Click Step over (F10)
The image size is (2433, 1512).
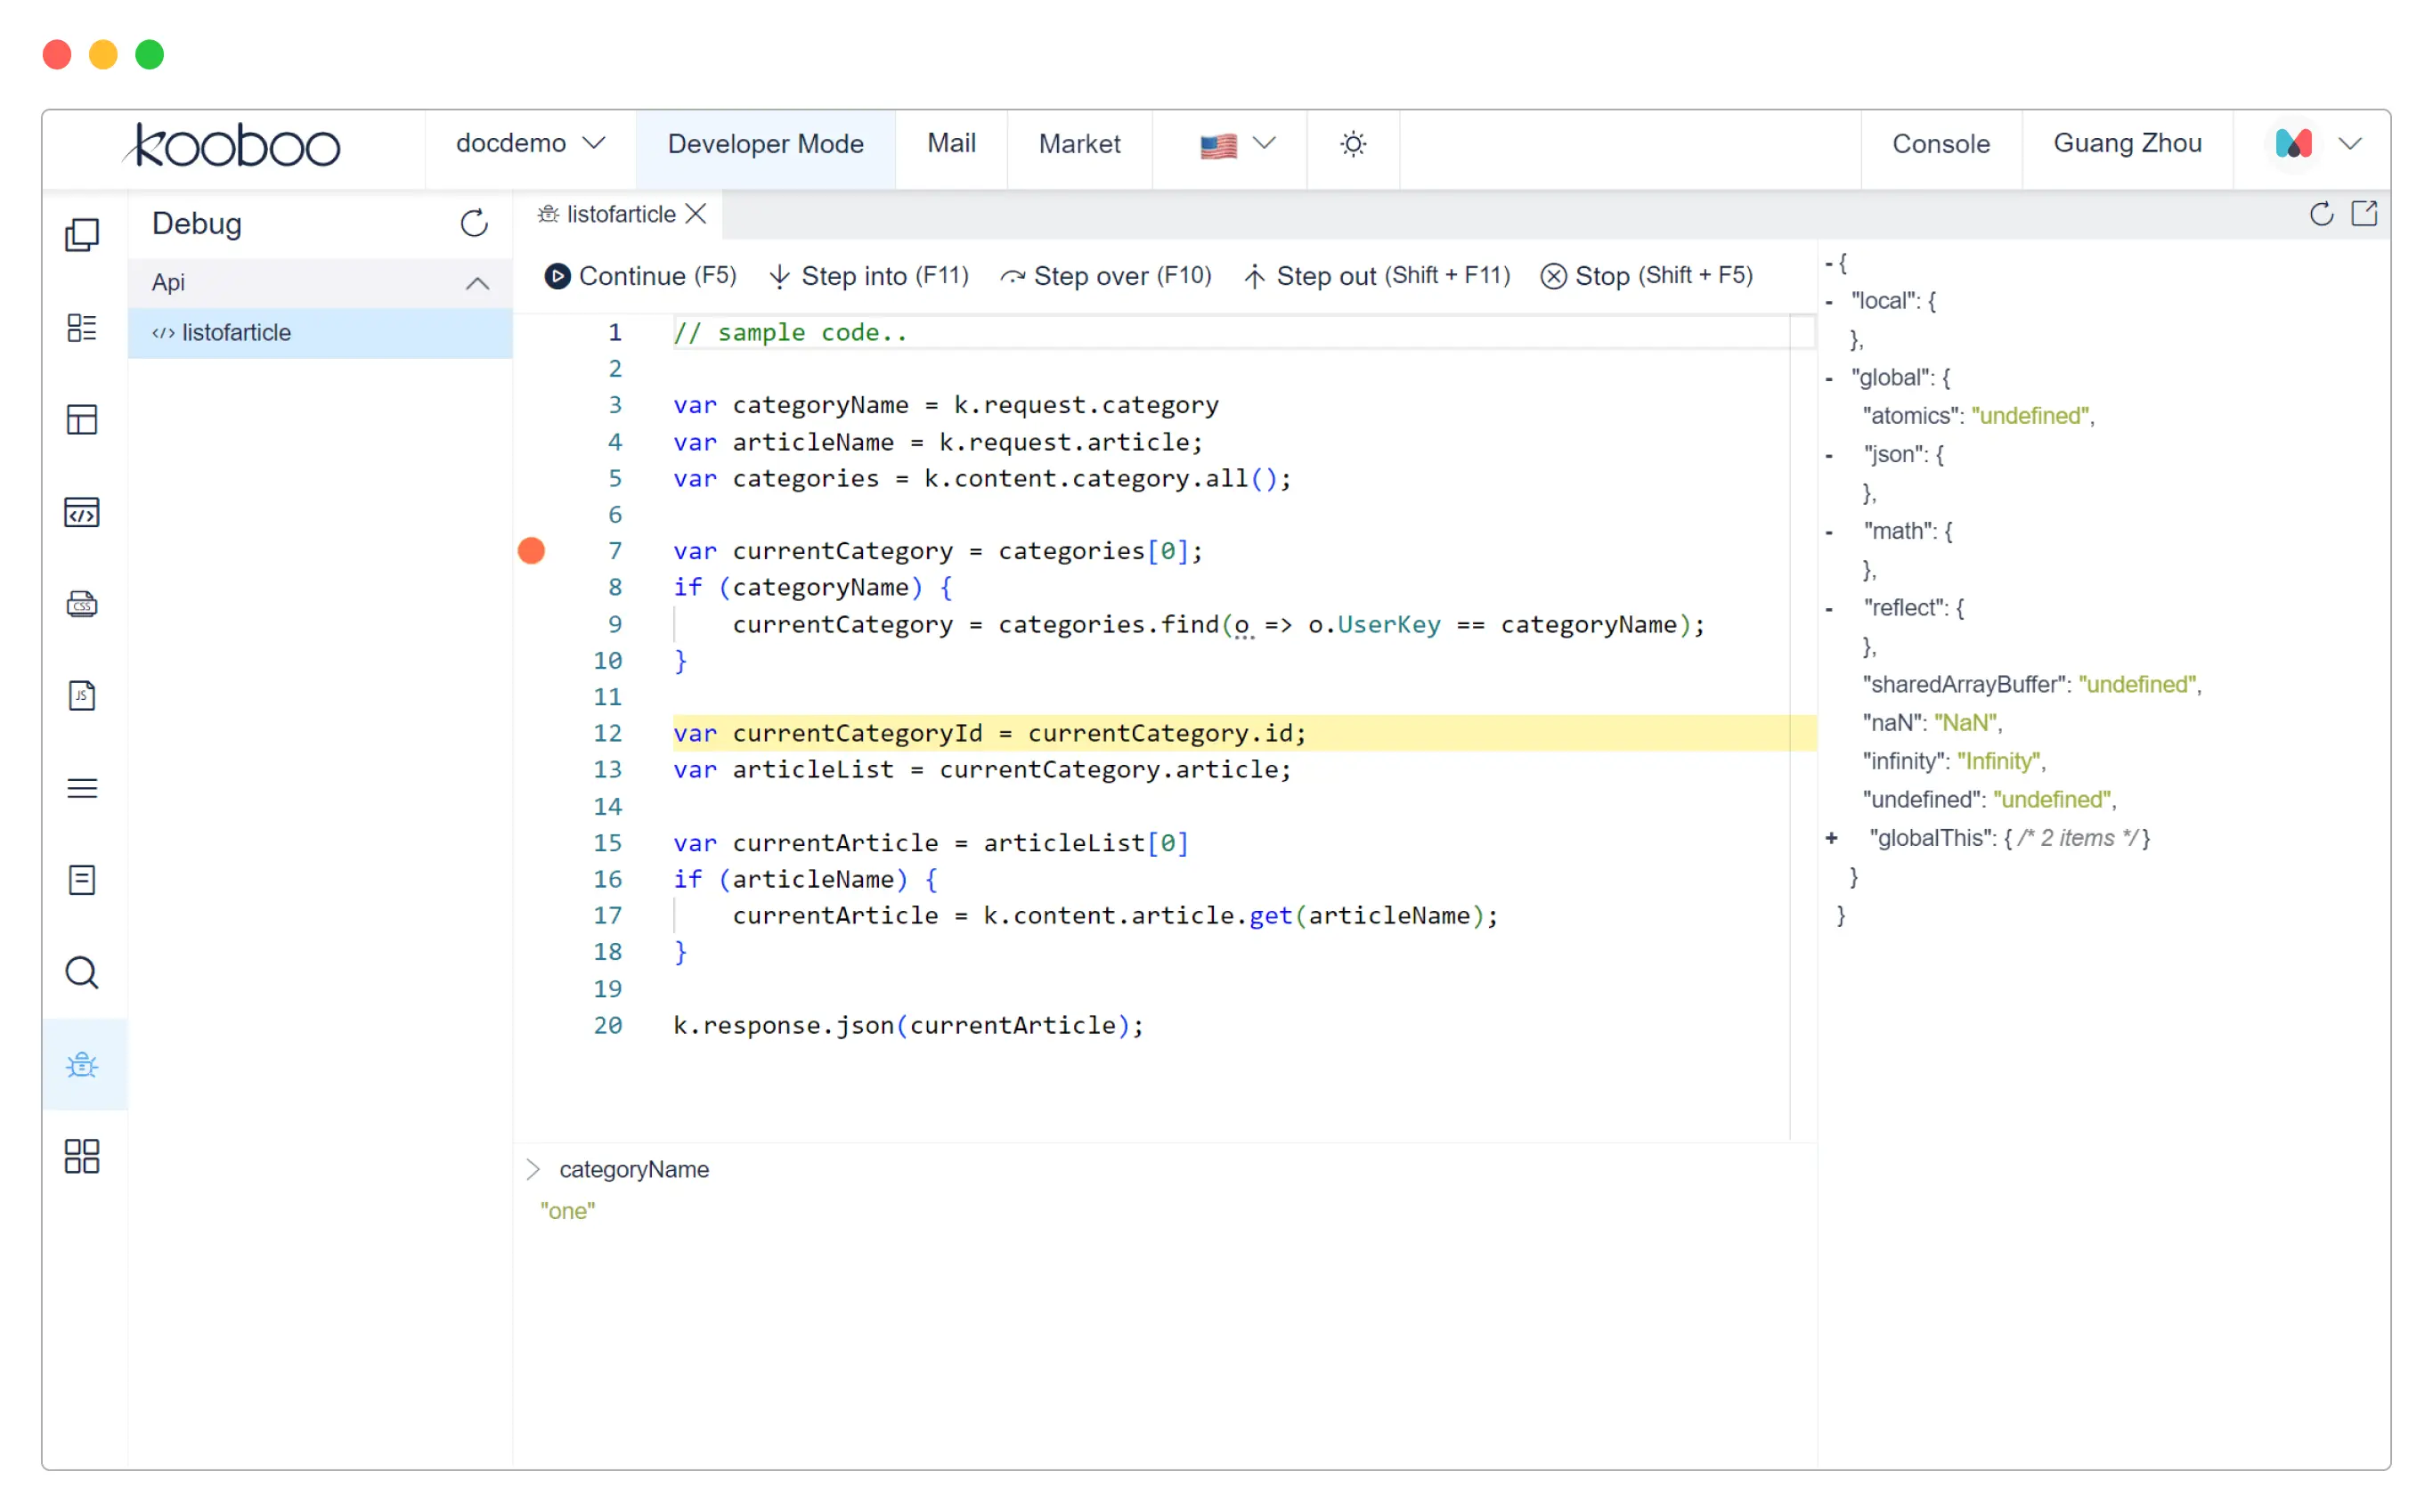click(1107, 276)
